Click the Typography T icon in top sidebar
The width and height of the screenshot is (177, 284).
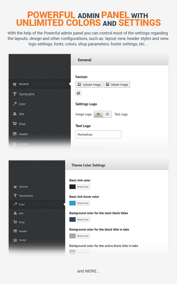(15, 94)
